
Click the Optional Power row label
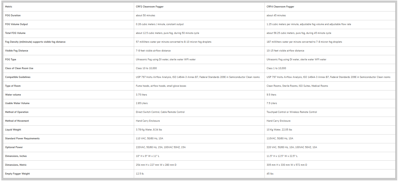[14, 147]
